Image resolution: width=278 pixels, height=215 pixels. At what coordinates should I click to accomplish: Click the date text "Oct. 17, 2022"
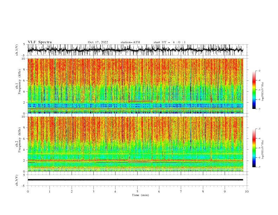(98, 42)
